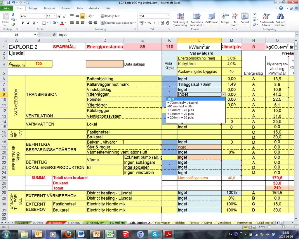Toggle bottom vertical alignment (highlighted)
The image size is (299, 239).
coord(83,16)
